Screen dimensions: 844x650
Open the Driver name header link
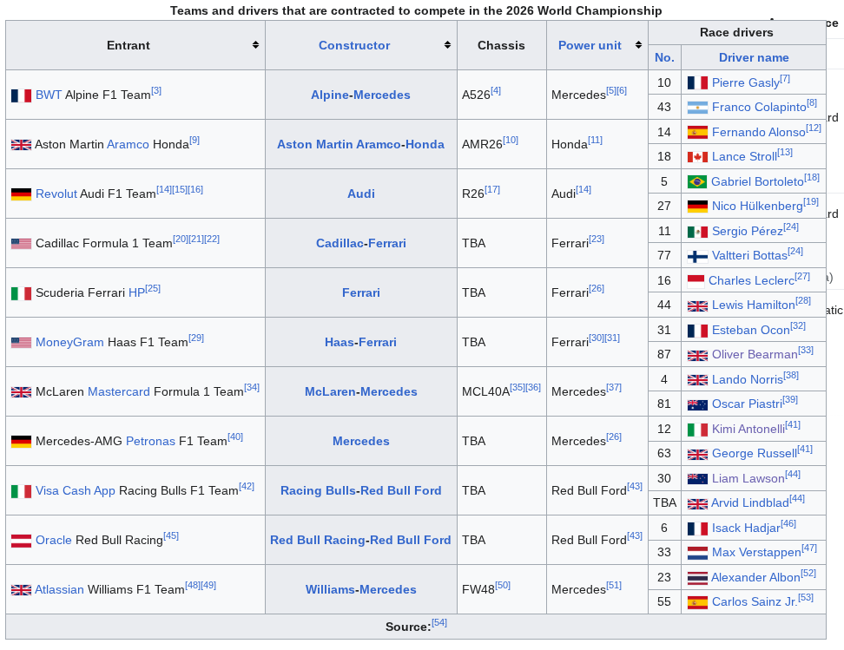[x=754, y=57]
